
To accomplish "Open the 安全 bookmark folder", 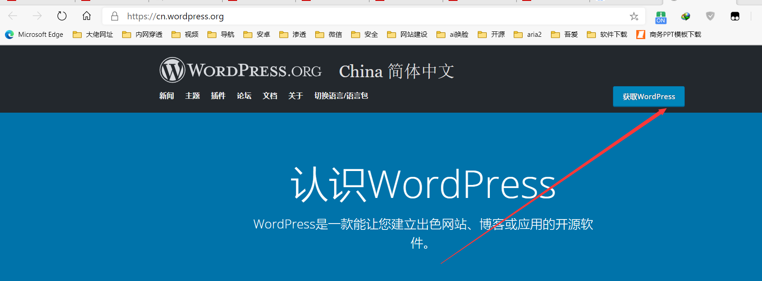I will (365, 35).
